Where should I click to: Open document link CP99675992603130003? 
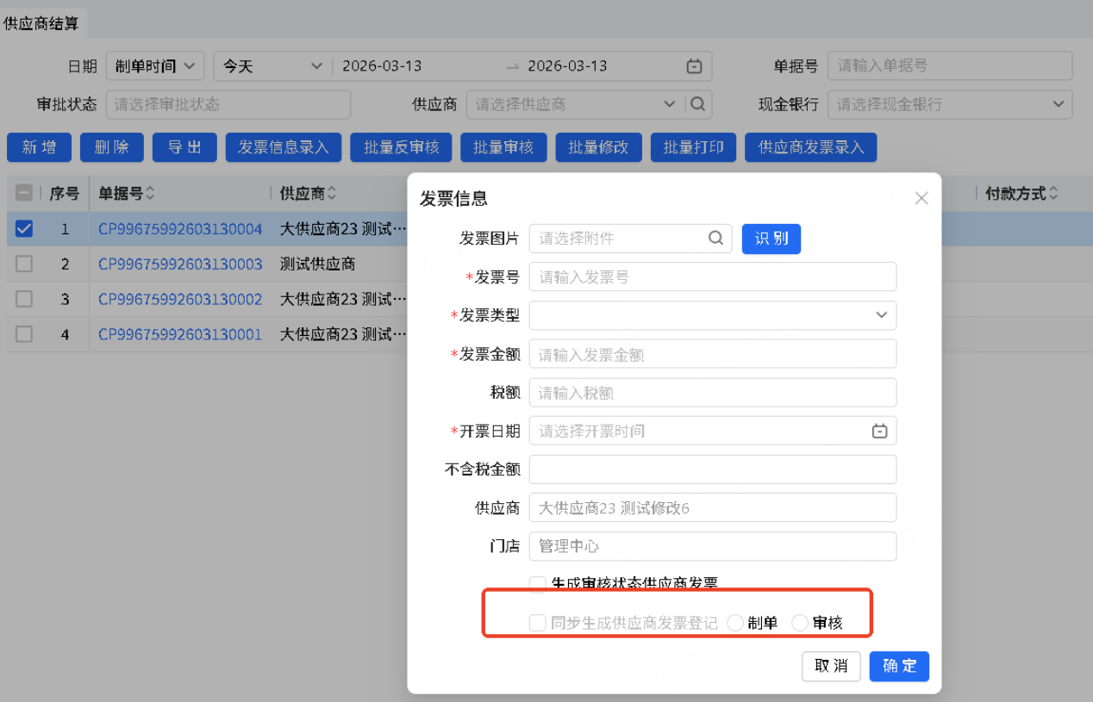180,264
